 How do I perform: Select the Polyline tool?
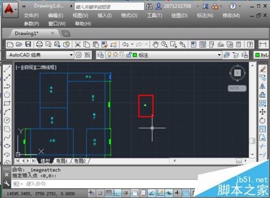(x=7, y=86)
